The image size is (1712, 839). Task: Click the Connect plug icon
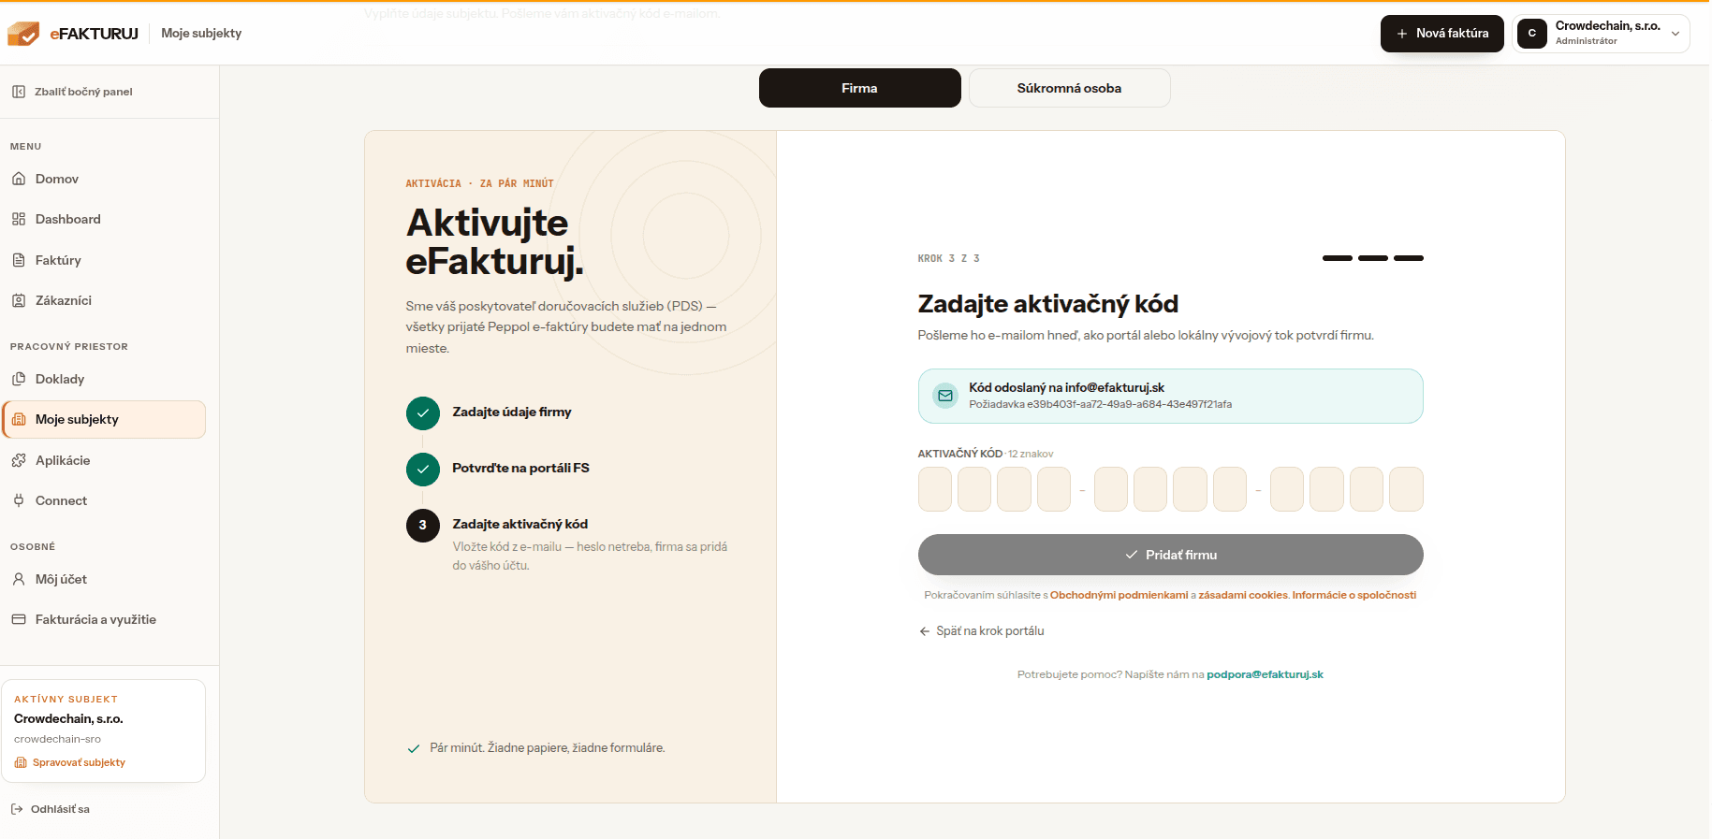pyautogui.click(x=19, y=500)
